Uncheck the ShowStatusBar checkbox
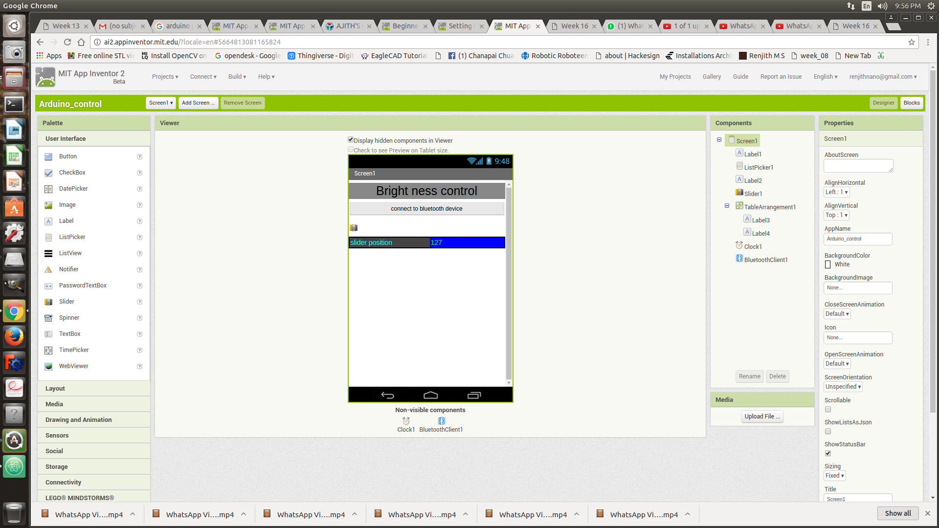Image resolution: width=939 pixels, height=528 pixels. pyautogui.click(x=828, y=454)
